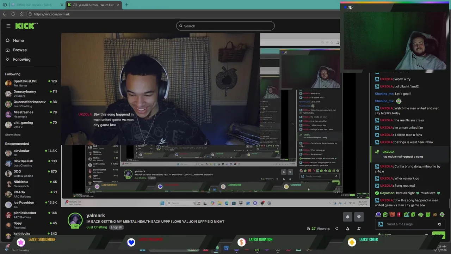Open chii_gaming channel
The width and height of the screenshot is (451, 254).
(31, 125)
